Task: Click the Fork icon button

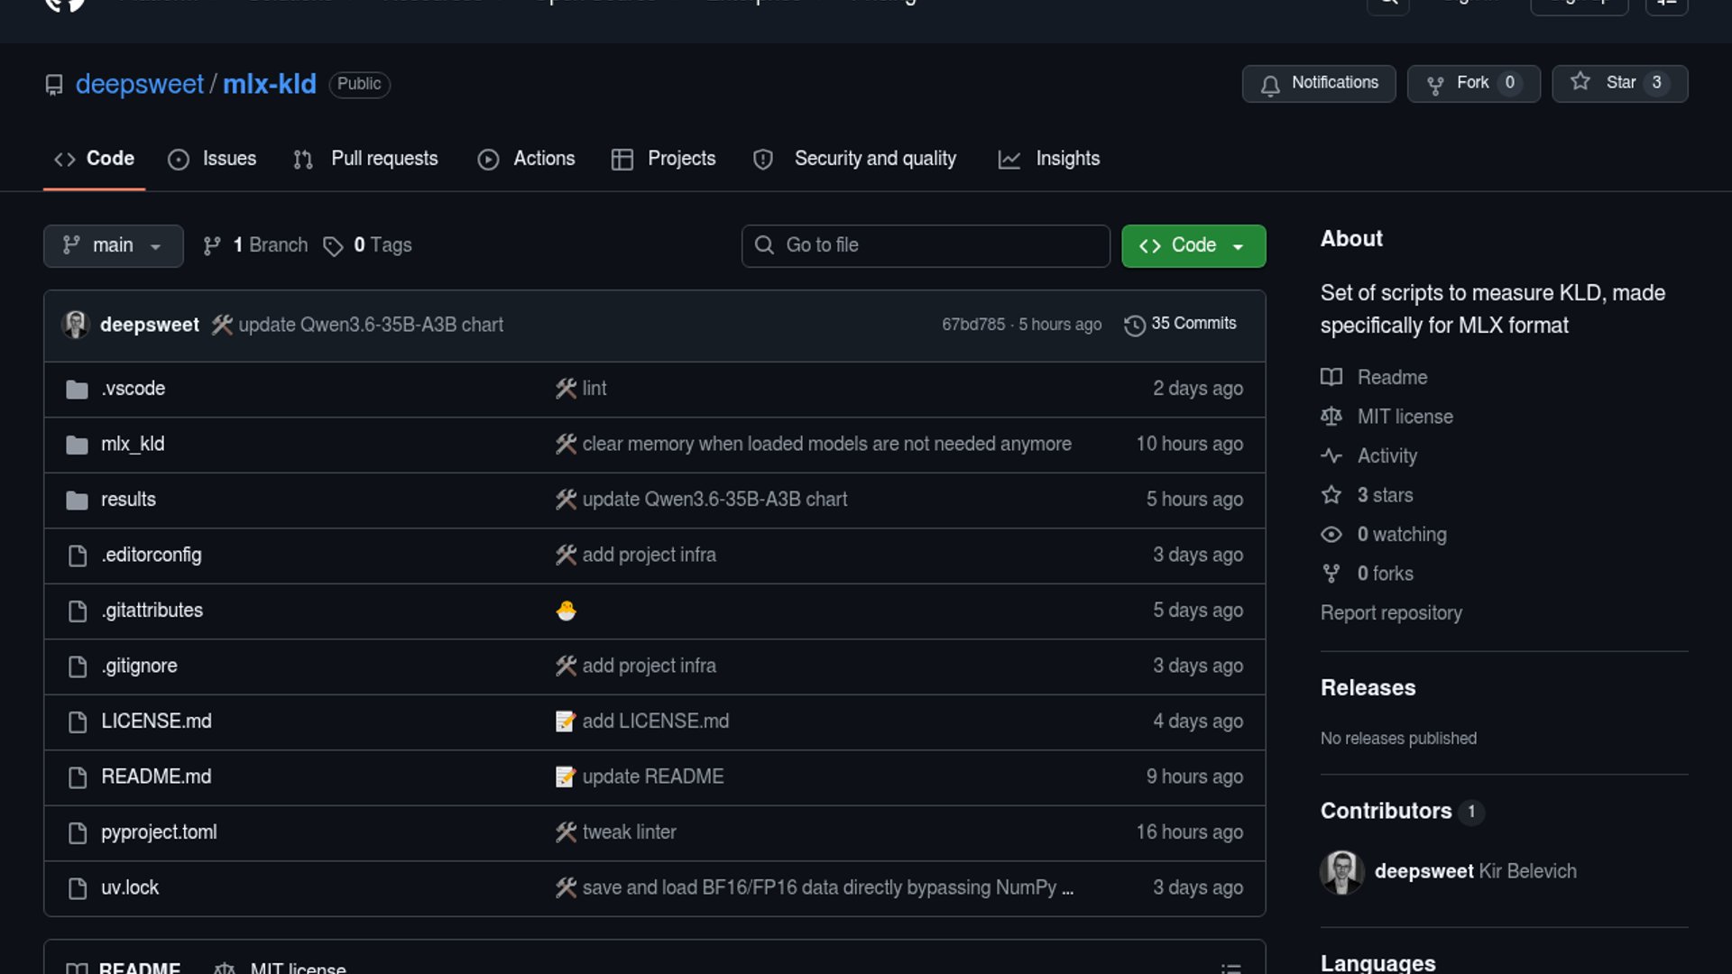Action: click(x=1435, y=84)
